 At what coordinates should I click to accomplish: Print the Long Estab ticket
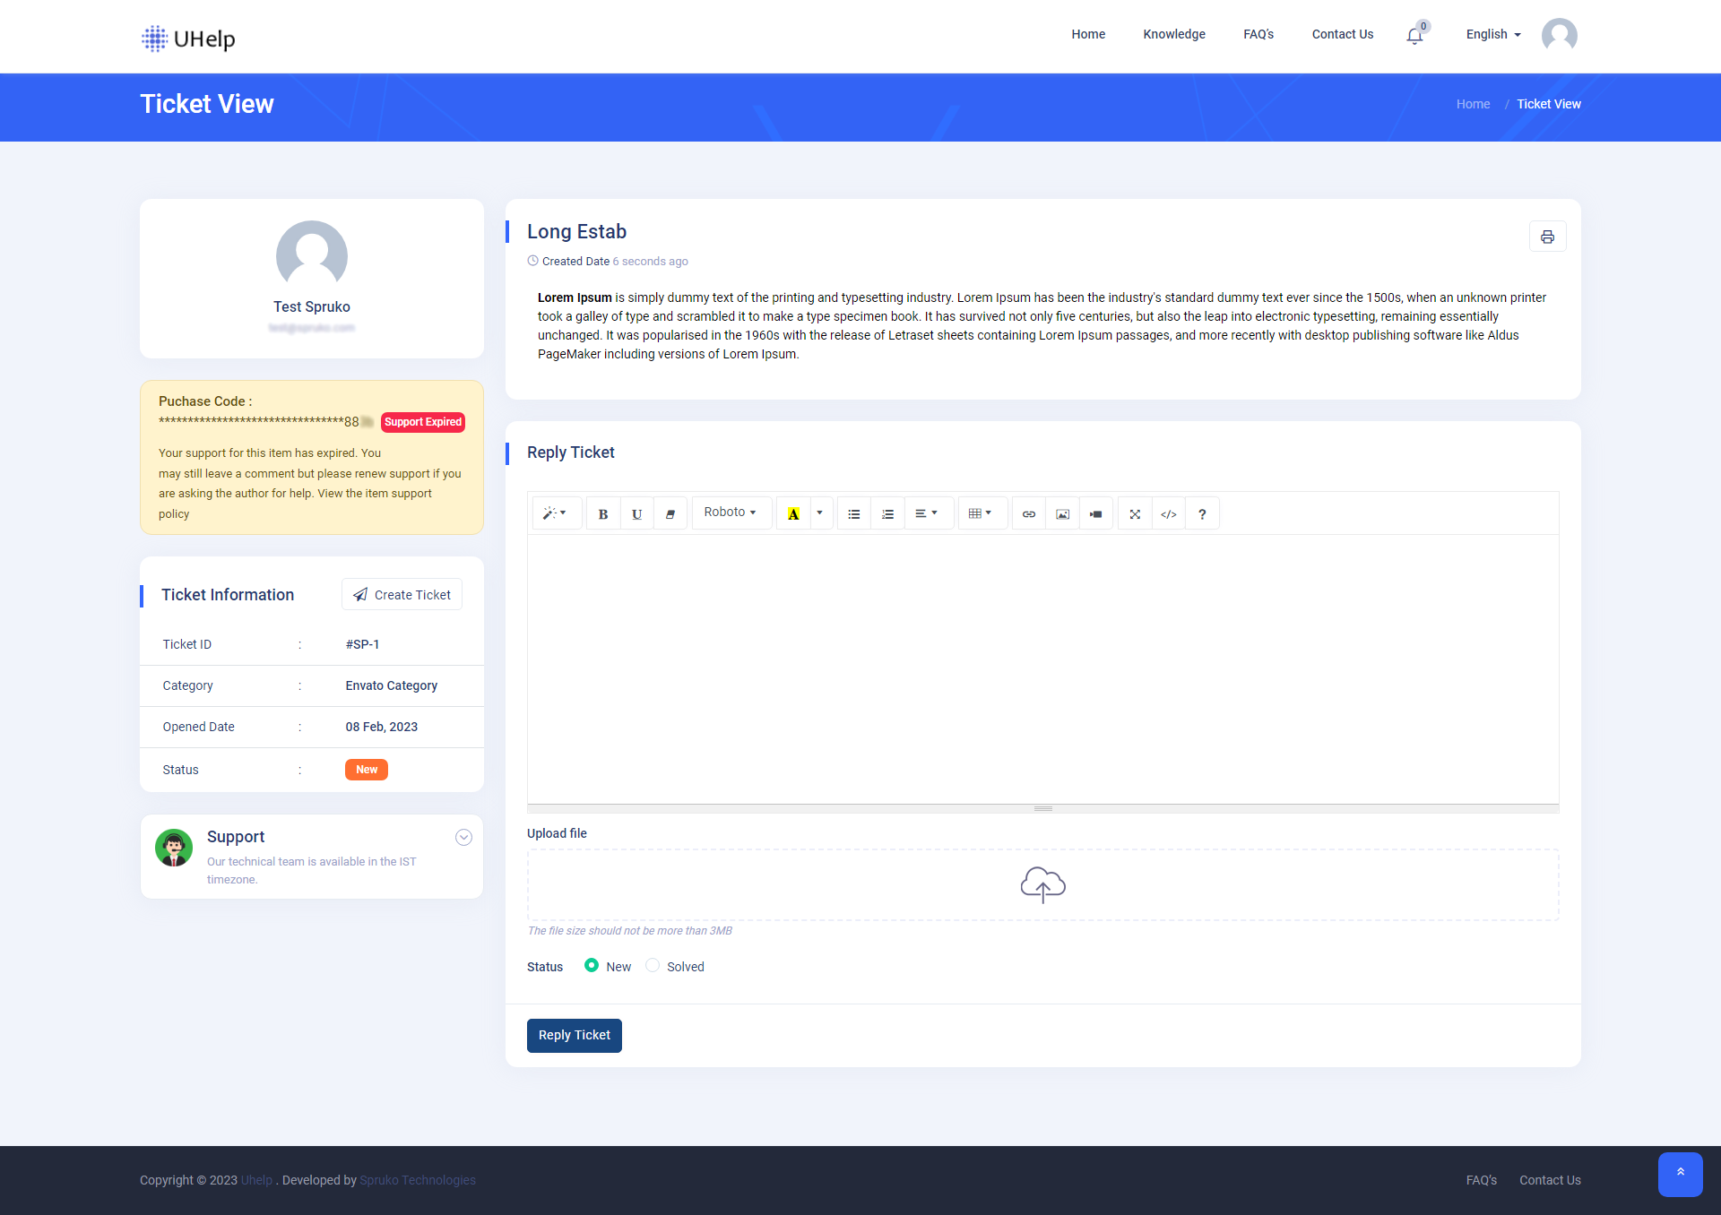click(1548, 236)
